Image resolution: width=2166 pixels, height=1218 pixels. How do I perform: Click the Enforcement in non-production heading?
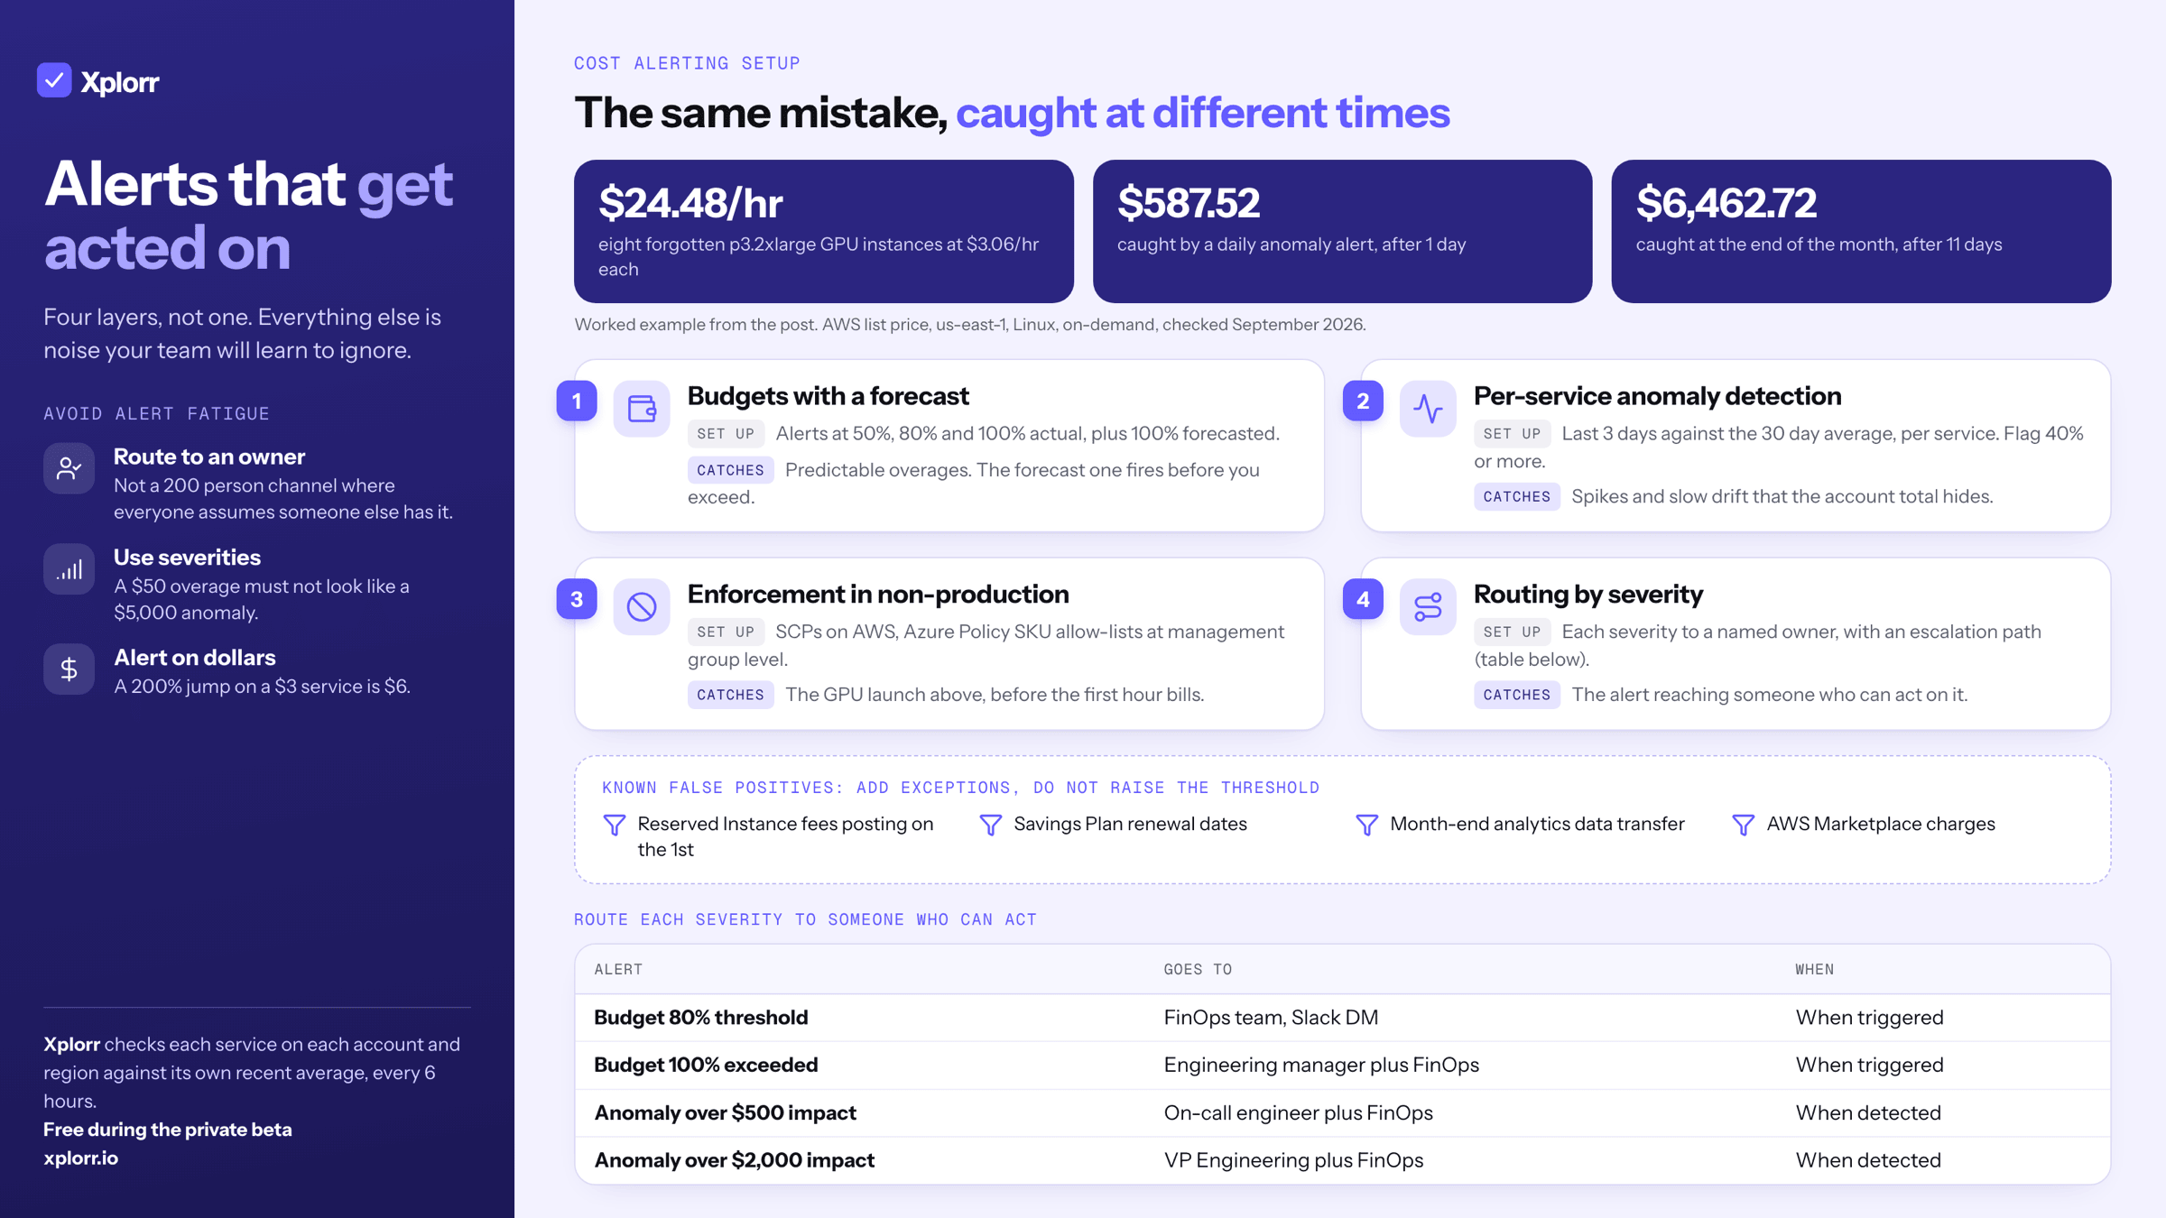[878, 594]
